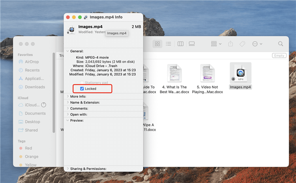Click the Share icon in Finder toolbar
Viewport: 296px width, 183px height.
coord(230,44)
